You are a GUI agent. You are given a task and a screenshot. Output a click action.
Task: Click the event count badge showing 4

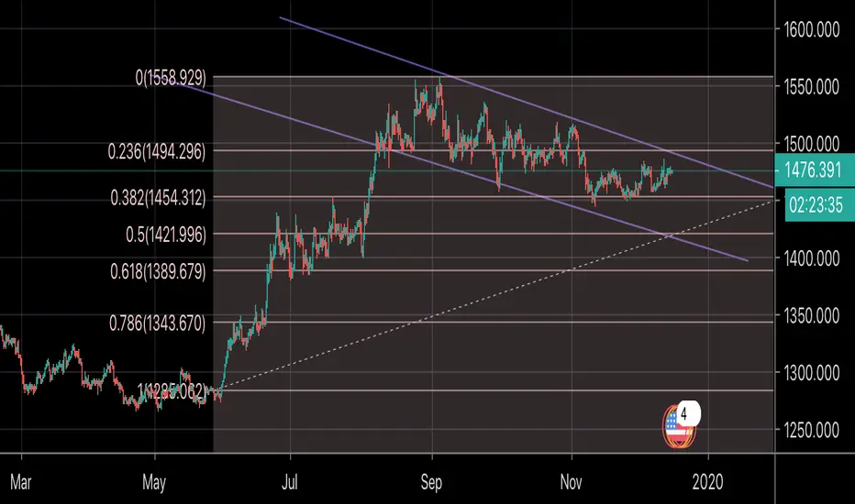688,413
